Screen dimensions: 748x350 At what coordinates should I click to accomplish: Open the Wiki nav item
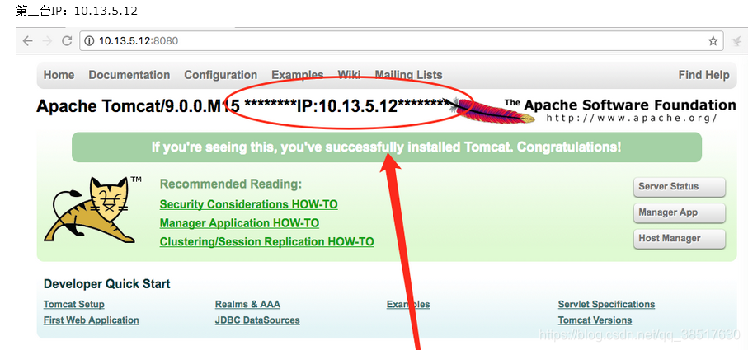click(349, 75)
